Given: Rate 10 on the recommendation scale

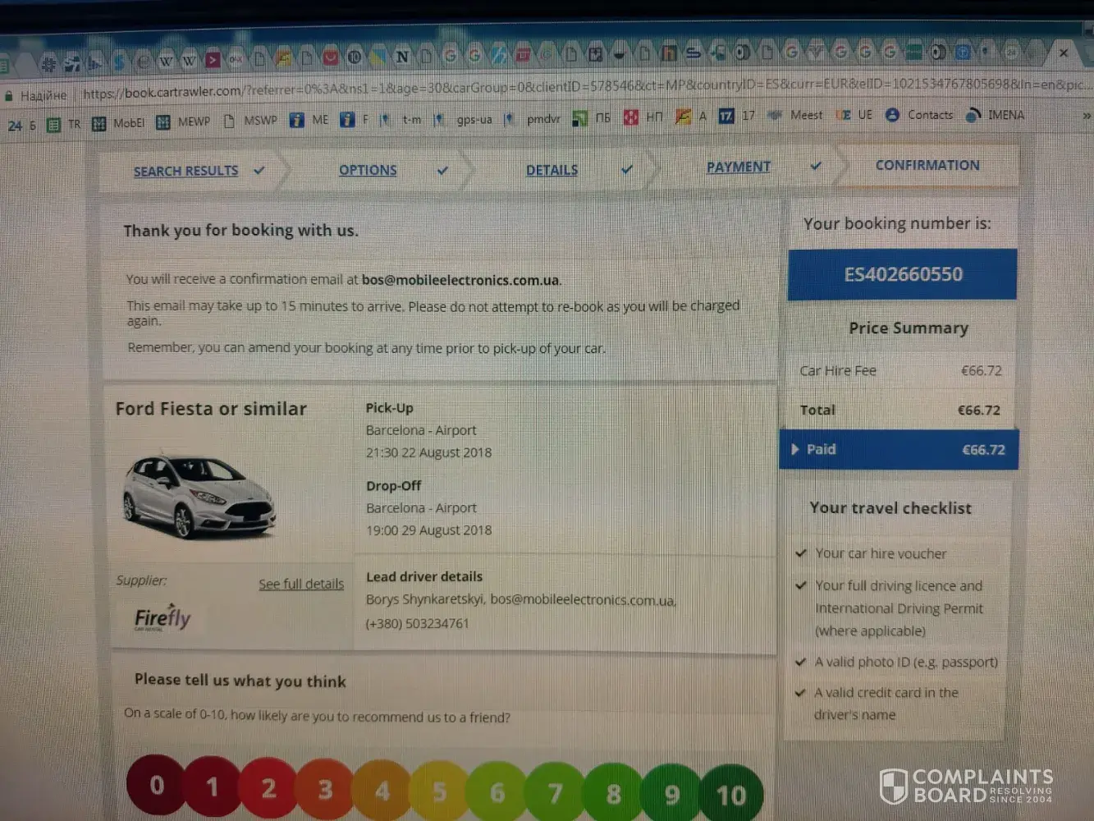Looking at the screenshot, I should tap(730, 794).
